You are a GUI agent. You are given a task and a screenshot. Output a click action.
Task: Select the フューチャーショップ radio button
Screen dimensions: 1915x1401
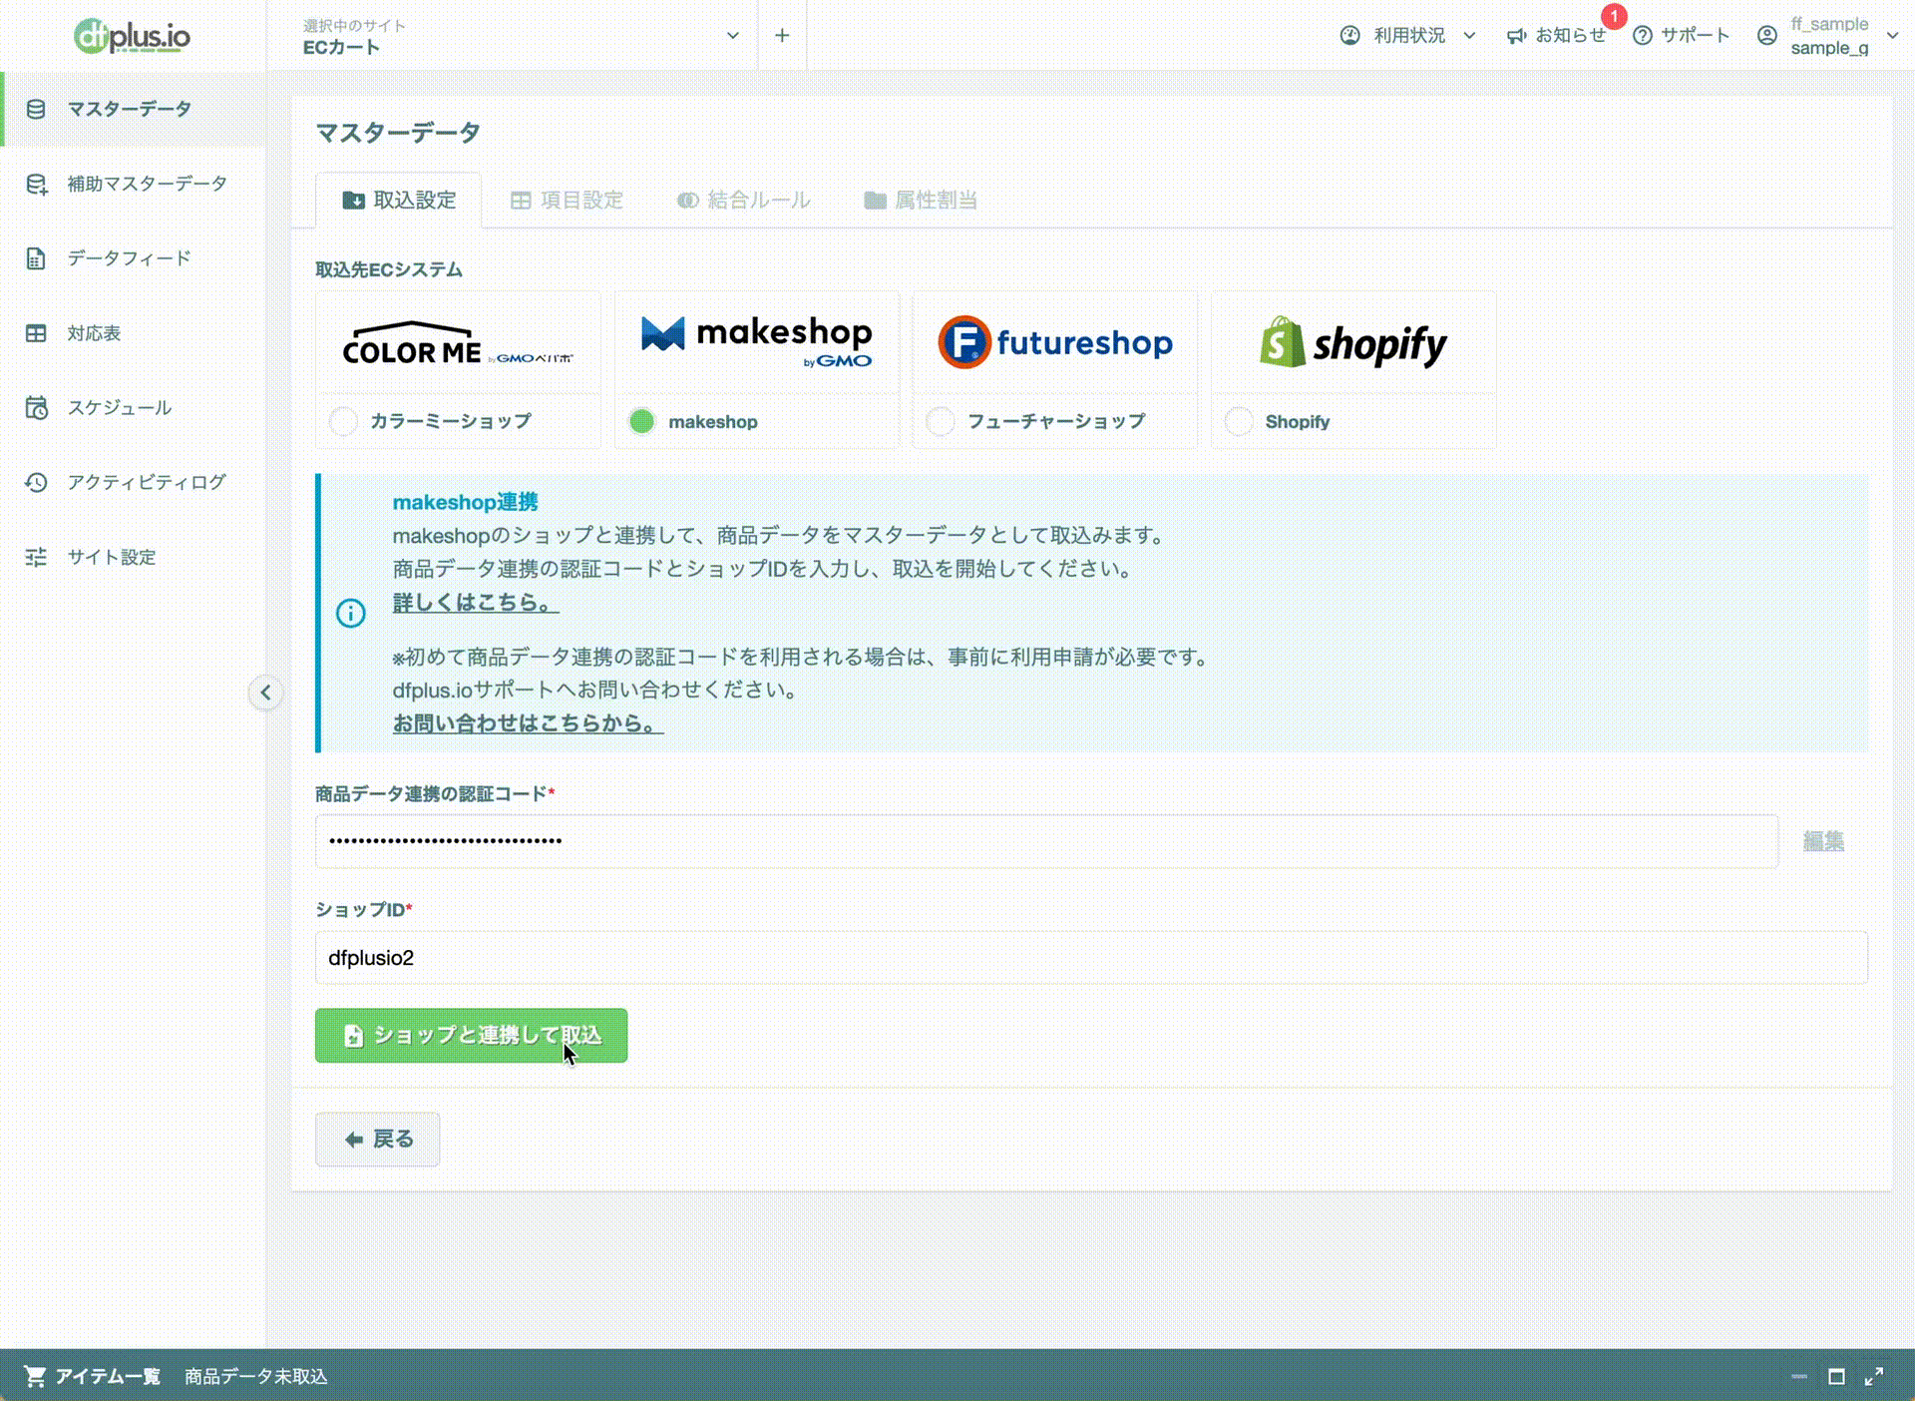(941, 422)
